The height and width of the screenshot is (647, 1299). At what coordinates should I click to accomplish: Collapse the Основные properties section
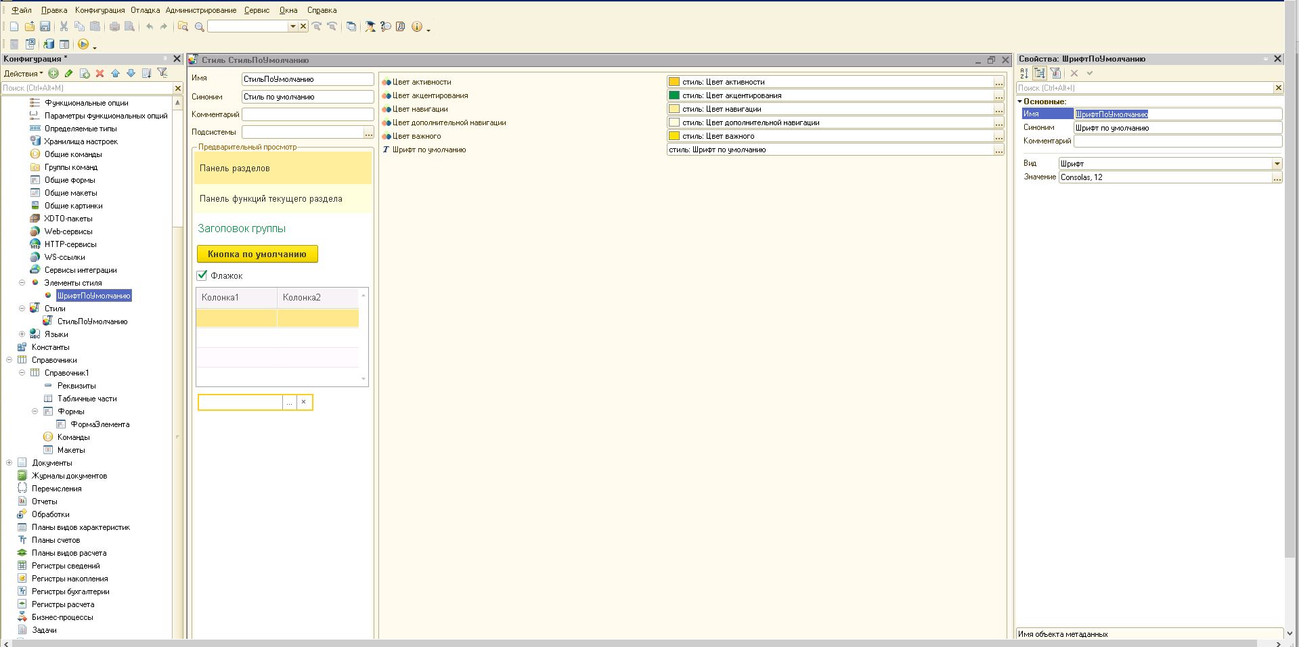(1020, 102)
